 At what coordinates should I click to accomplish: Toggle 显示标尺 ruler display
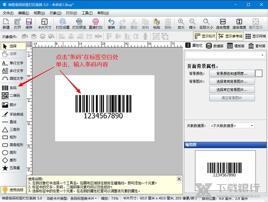tap(205, 36)
